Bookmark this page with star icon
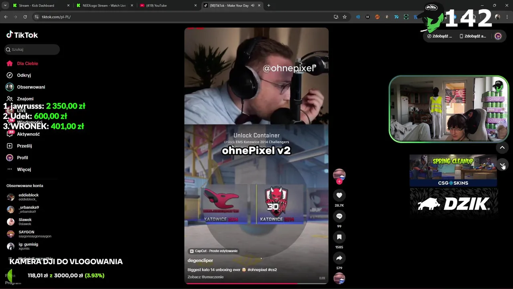This screenshot has height=289, width=513. (x=344, y=17)
